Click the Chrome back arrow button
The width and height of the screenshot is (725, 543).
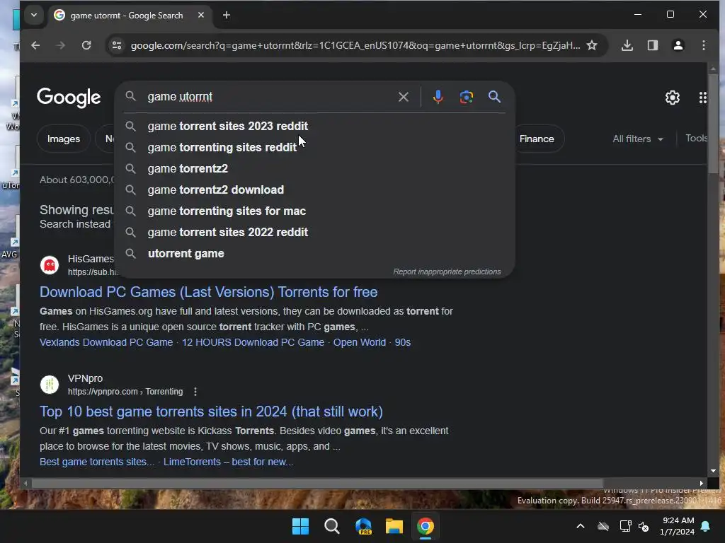35,45
